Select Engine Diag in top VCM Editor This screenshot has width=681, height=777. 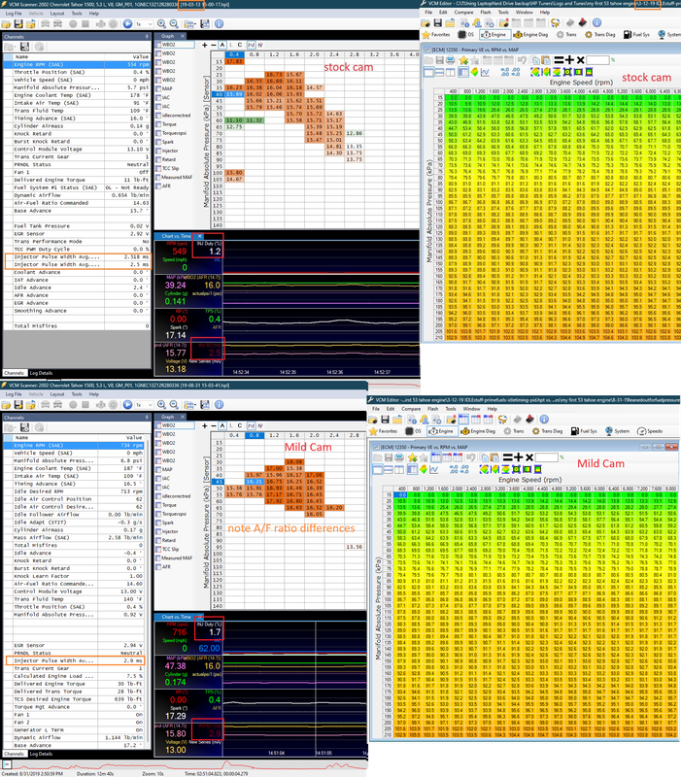[530, 35]
